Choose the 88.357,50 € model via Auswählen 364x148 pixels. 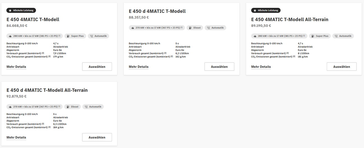click(x=219, y=67)
